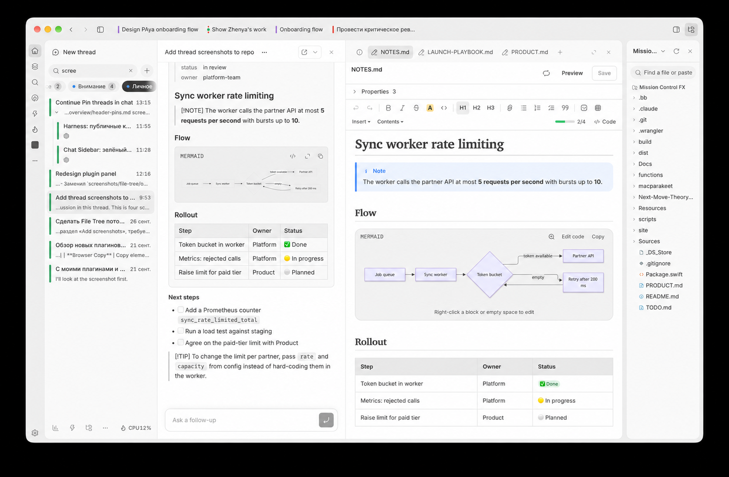Toggle bold formatting in editor toolbar
Viewport: 729px width, 477px height.
tap(388, 108)
